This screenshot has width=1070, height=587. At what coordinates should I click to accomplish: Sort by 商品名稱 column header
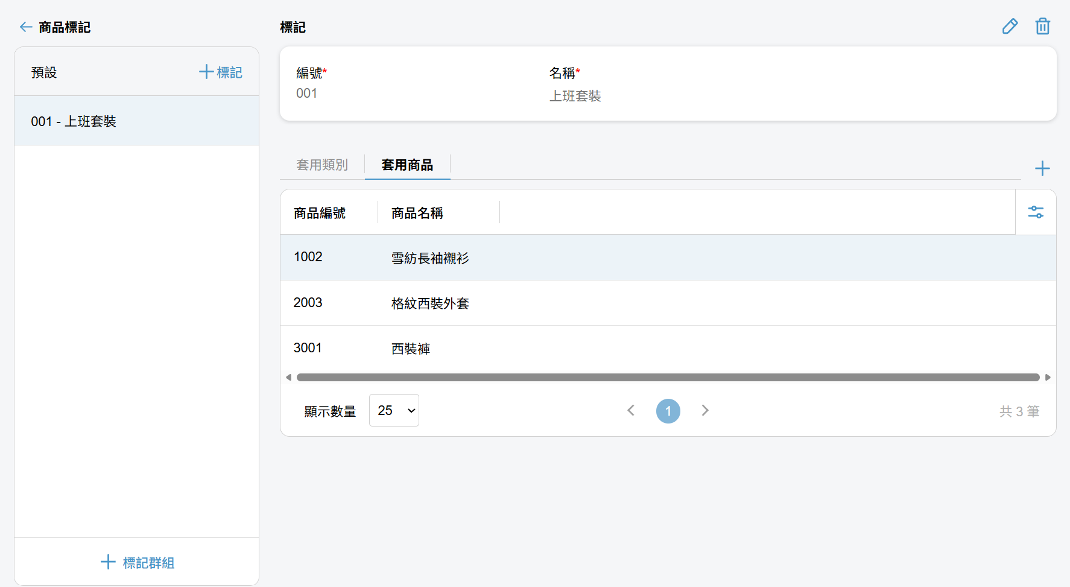417,213
